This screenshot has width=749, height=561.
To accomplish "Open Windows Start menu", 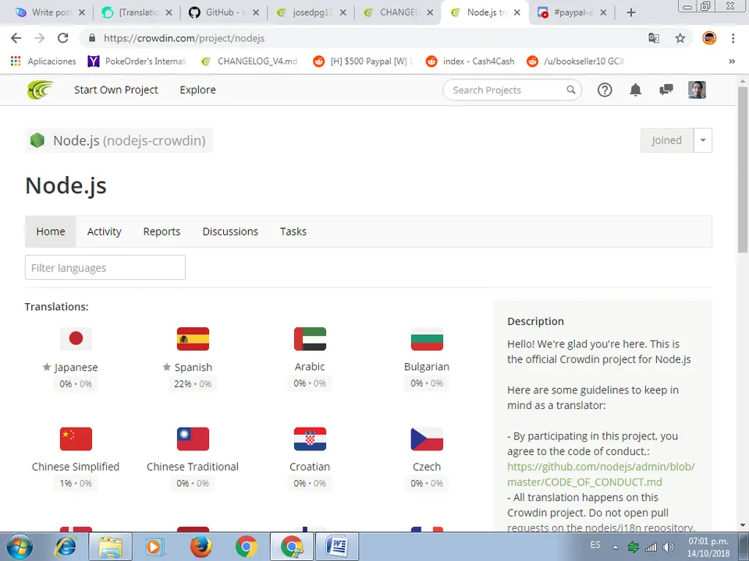I will coord(20,547).
